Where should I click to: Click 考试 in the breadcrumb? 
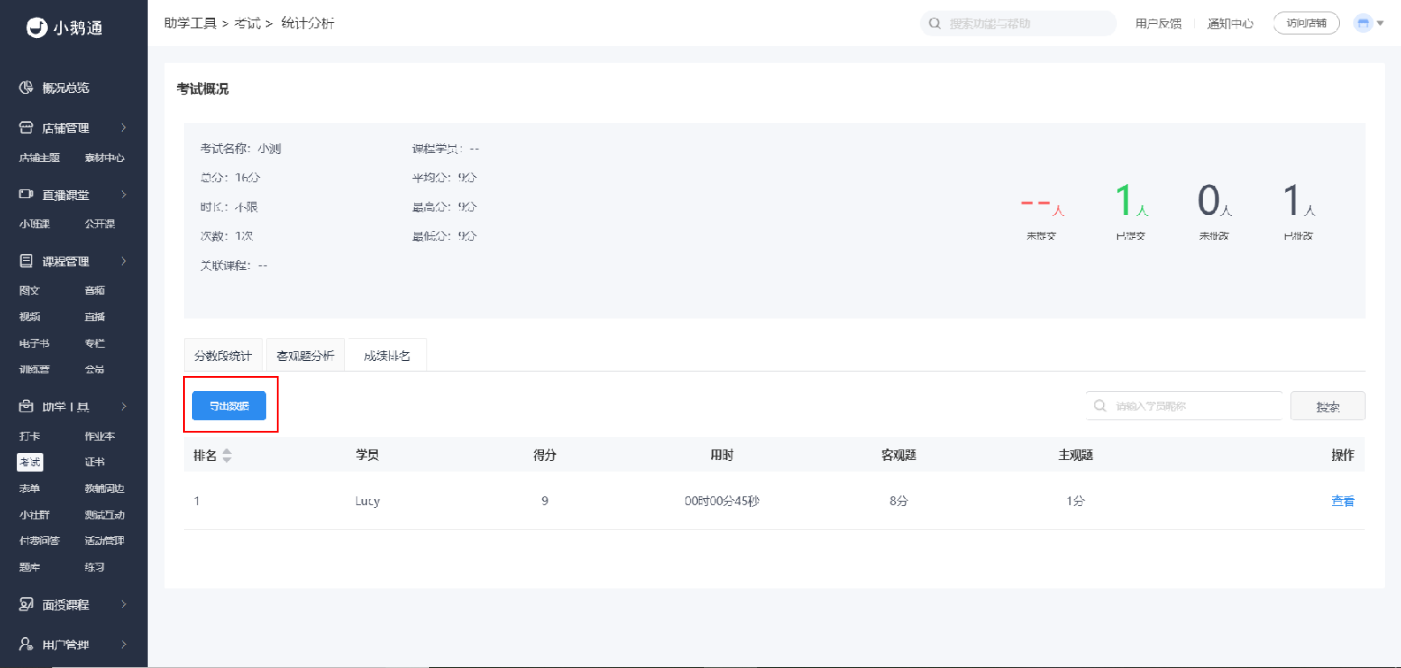[x=248, y=23]
